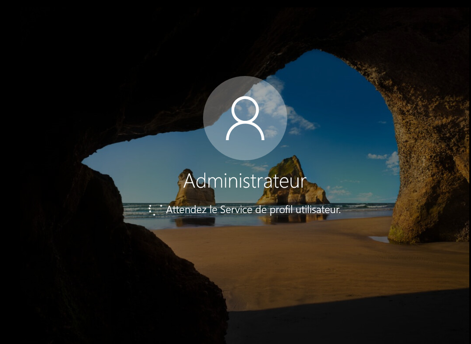Click the 'Attendez le Service de profil utilisateur.' message
The image size is (471, 344).
pyautogui.click(x=253, y=210)
